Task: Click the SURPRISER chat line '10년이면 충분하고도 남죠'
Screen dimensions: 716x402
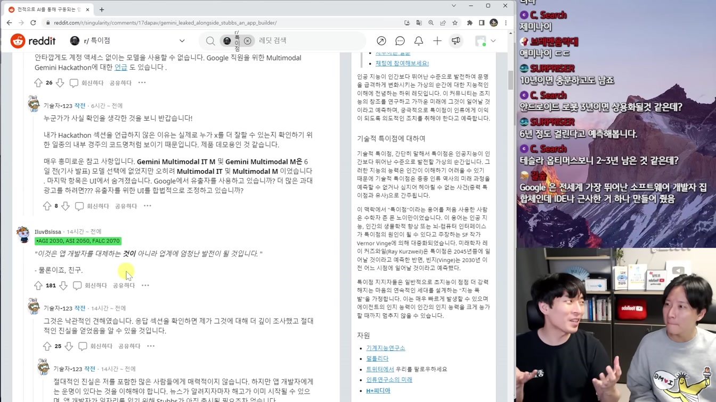Action: click(x=567, y=80)
